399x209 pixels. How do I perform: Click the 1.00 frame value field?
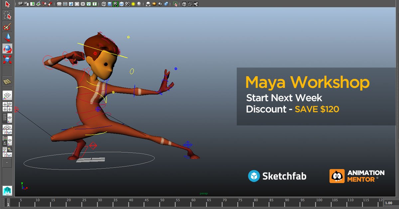(x=391, y=203)
